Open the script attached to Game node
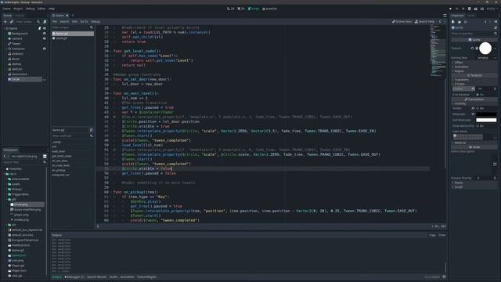501x282 pixels. [40, 28]
